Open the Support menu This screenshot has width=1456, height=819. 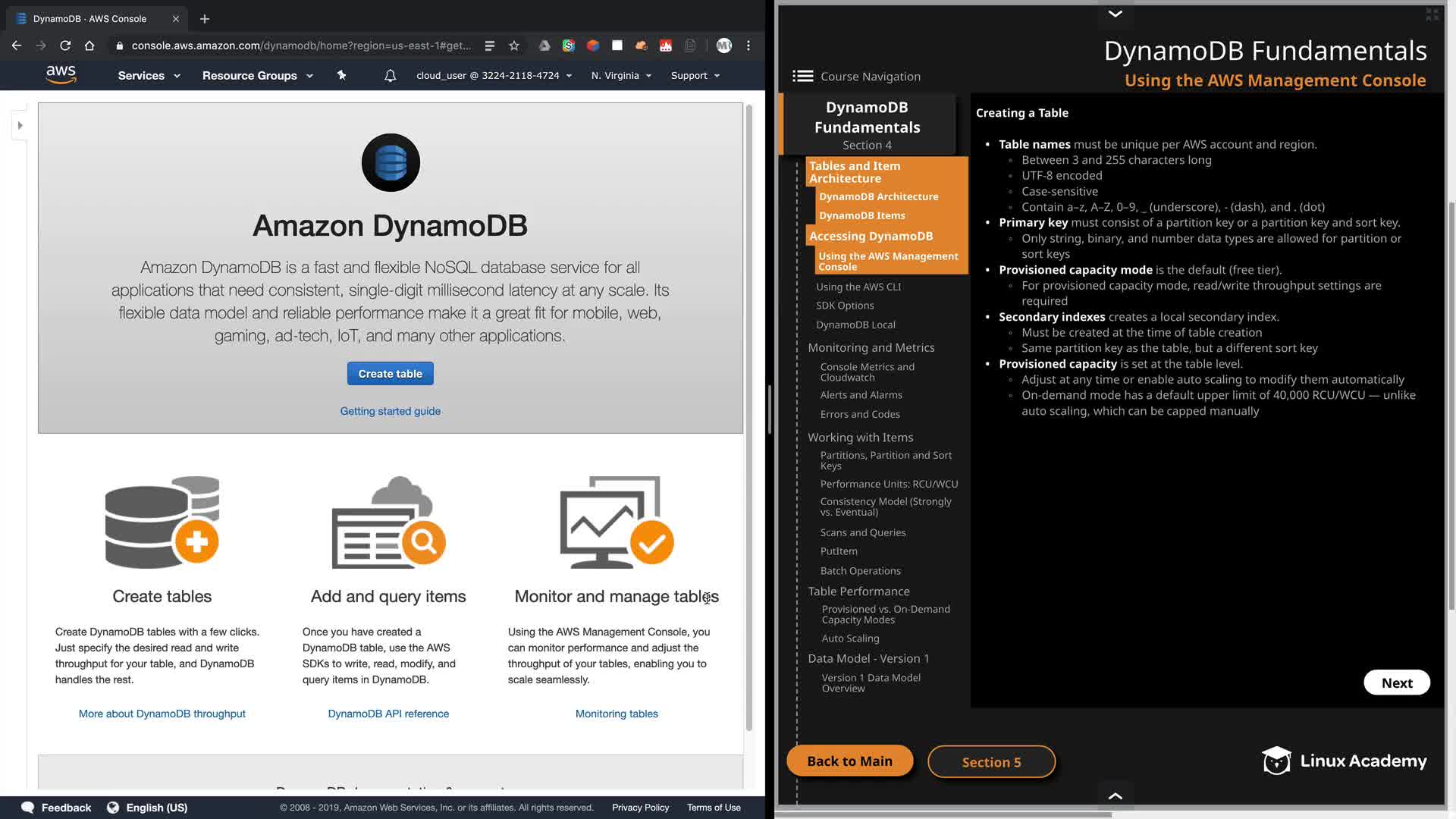click(x=695, y=76)
